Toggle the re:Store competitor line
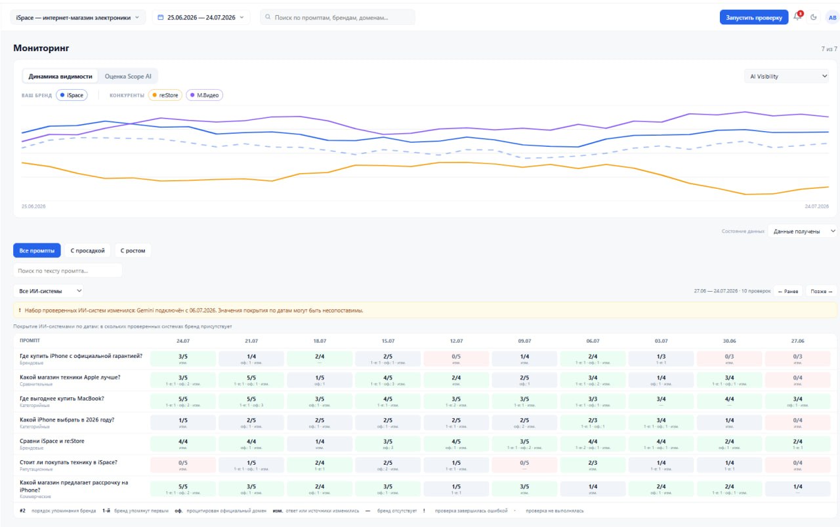 (x=165, y=95)
